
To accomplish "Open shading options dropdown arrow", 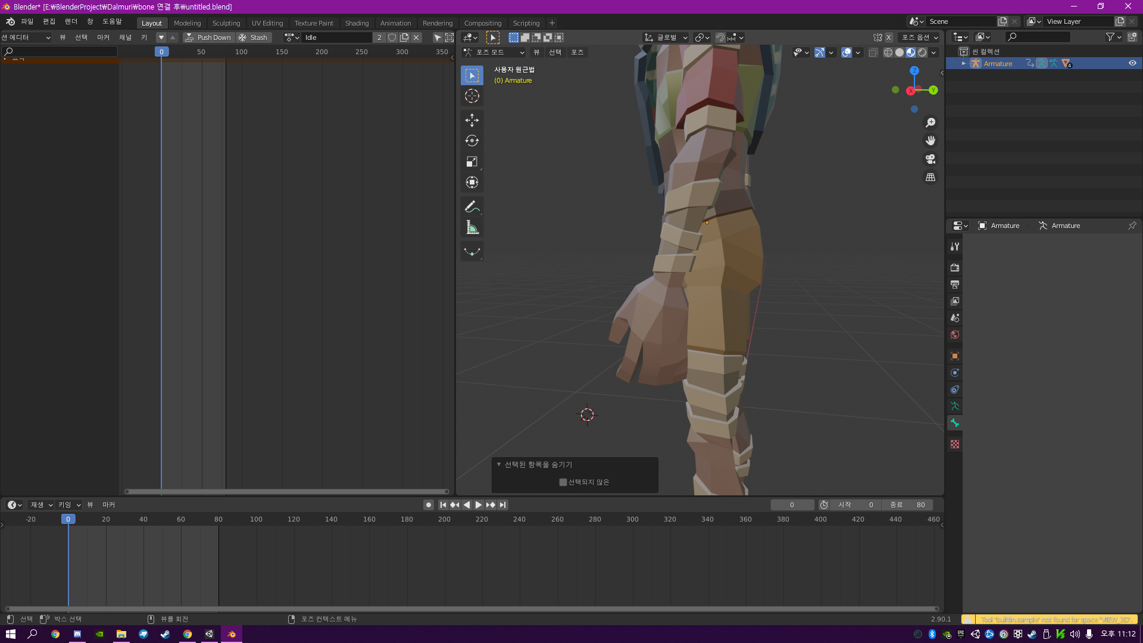I will click(933, 52).
